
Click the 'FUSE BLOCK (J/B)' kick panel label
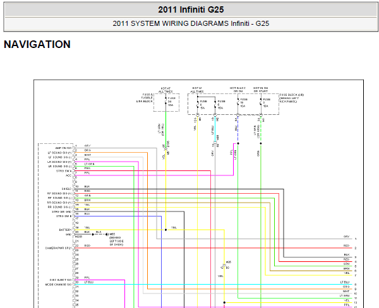pyautogui.click(x=291, y=98)
